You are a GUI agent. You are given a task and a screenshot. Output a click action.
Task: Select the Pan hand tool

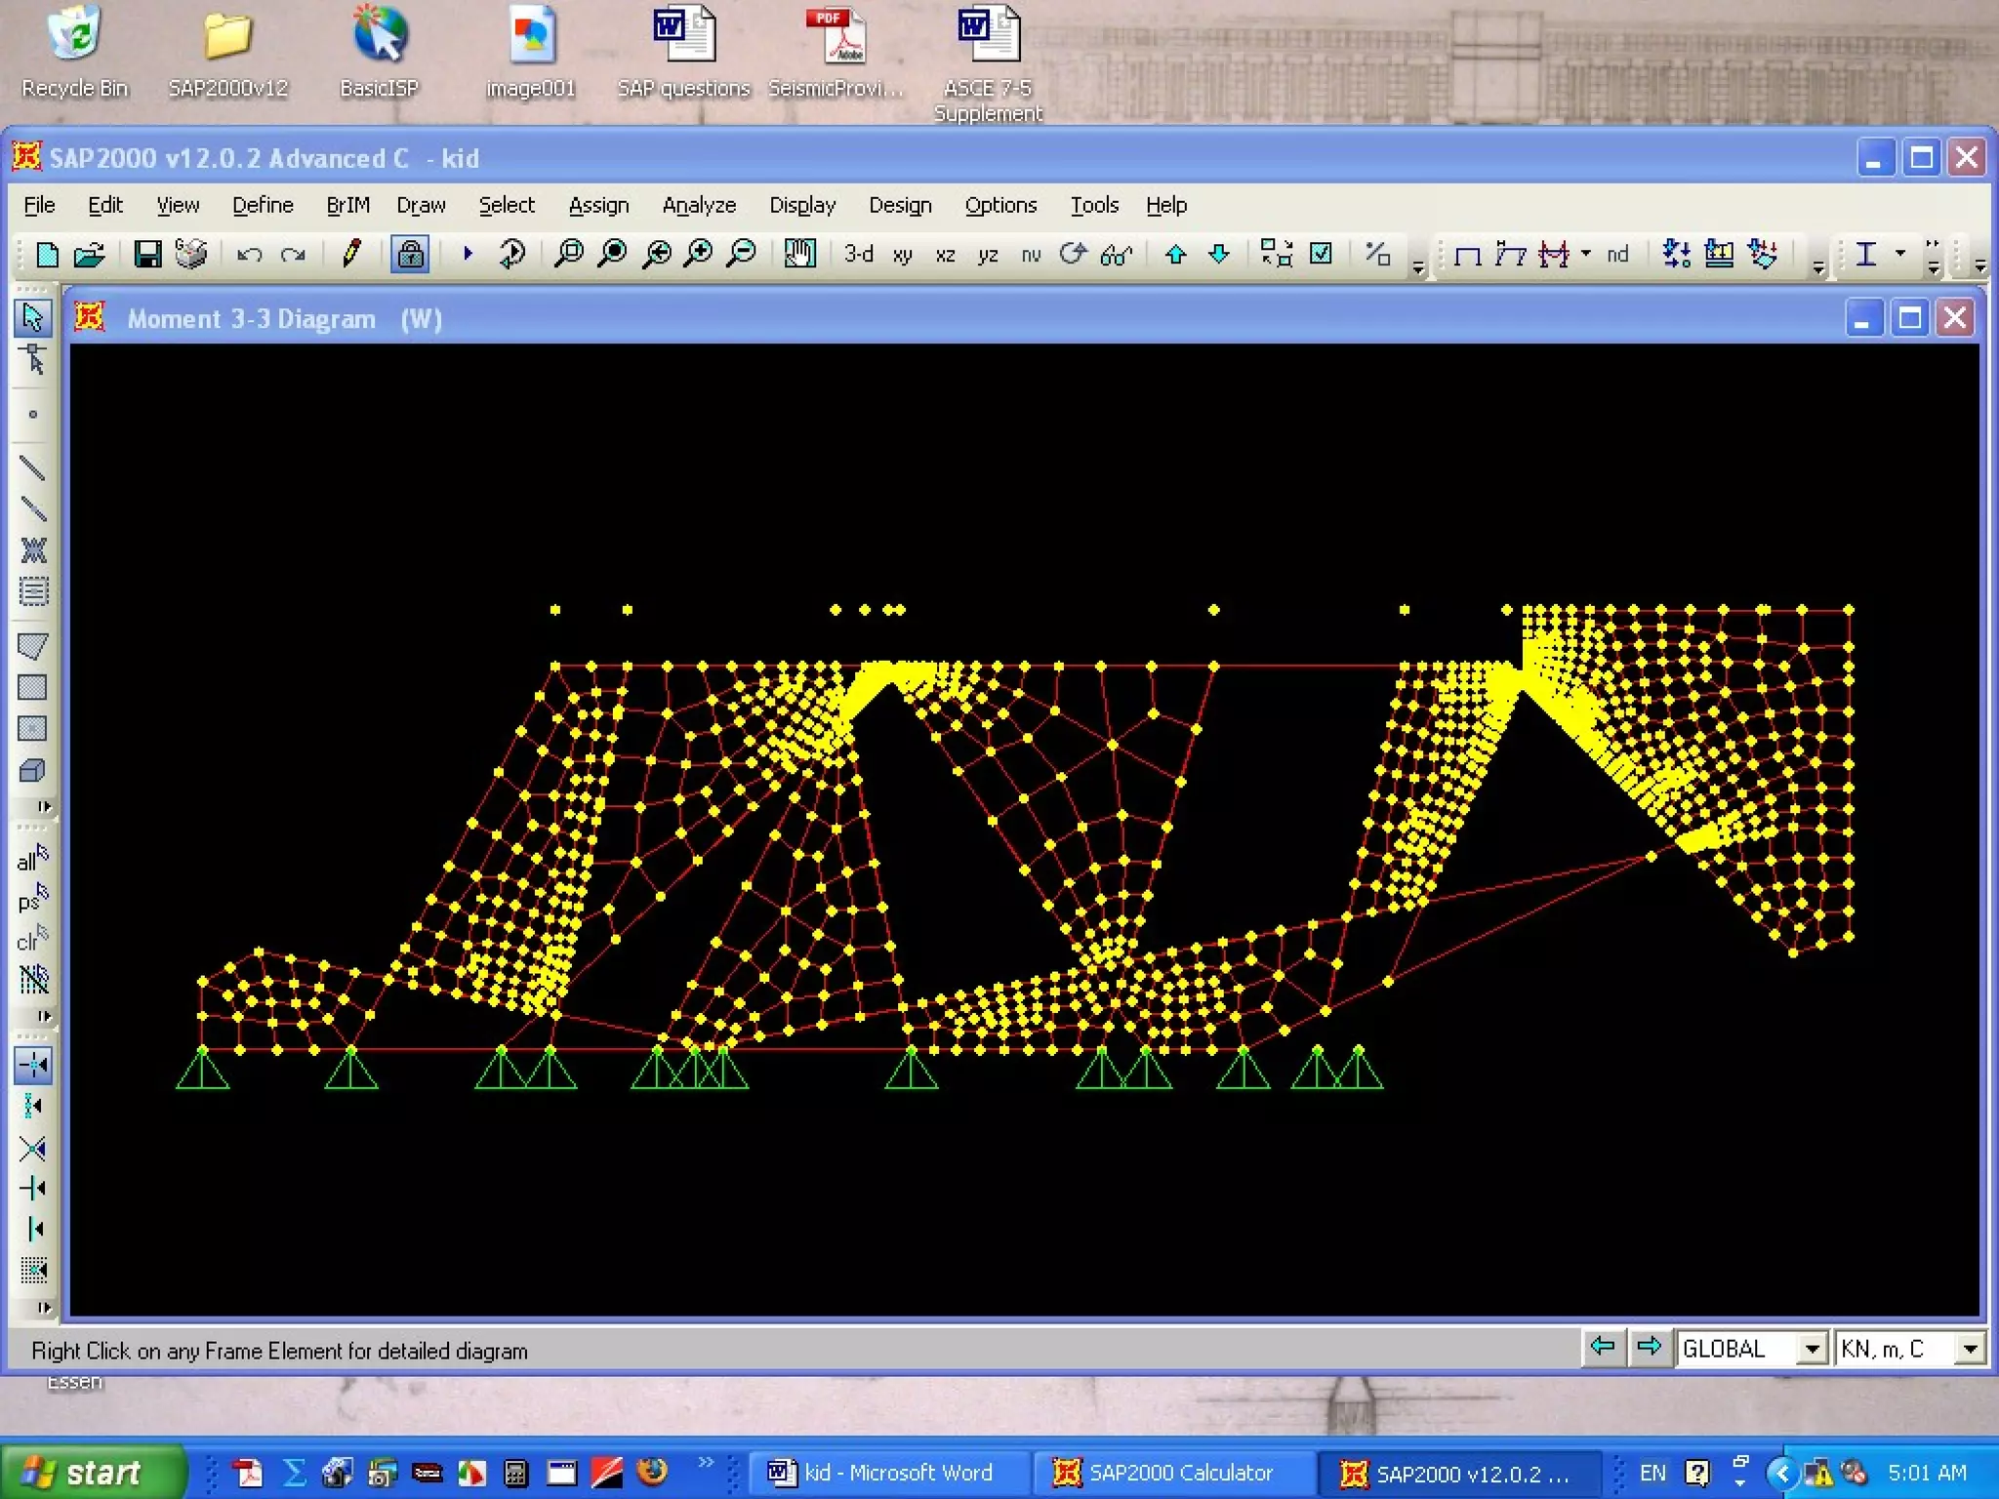tap(799, 255)
